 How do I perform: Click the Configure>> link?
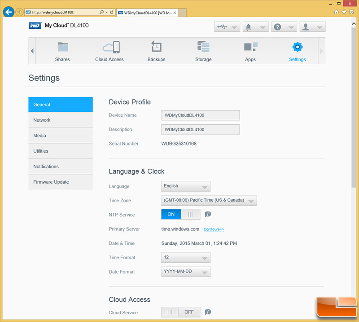pyautogui.click(x=214, y=229)
